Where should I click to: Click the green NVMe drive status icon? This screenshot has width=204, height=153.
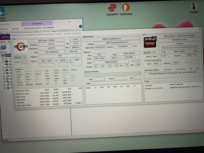[146, 88]
